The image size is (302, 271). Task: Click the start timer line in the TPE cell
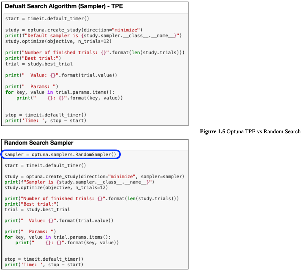(47, 19)
